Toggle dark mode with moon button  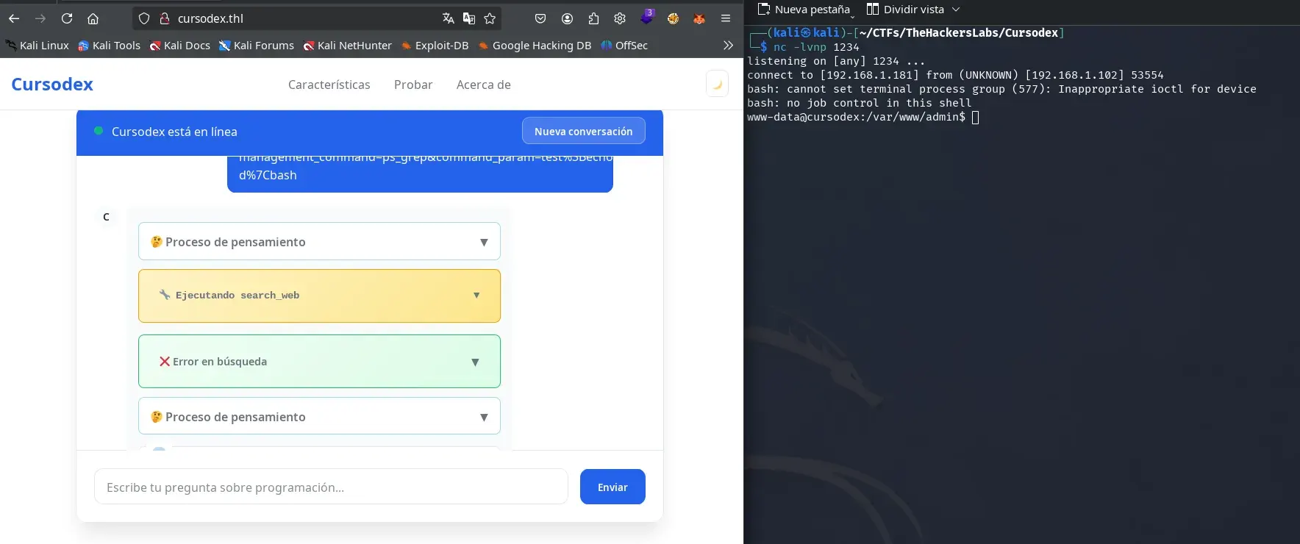pyautogui.click(x=717, y=84)
